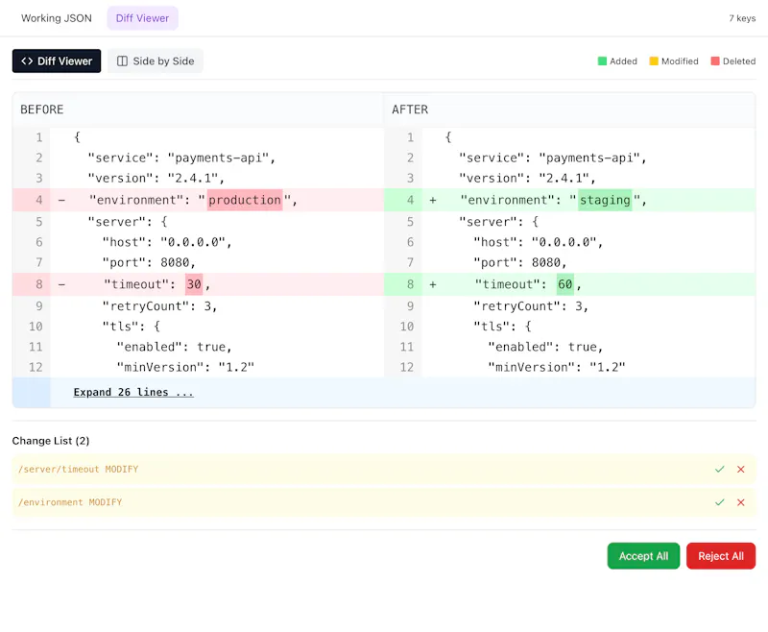Click the Change List (2) heading
Screen dimensions: 768x632
pyautogui.click(x=51, y=441)
